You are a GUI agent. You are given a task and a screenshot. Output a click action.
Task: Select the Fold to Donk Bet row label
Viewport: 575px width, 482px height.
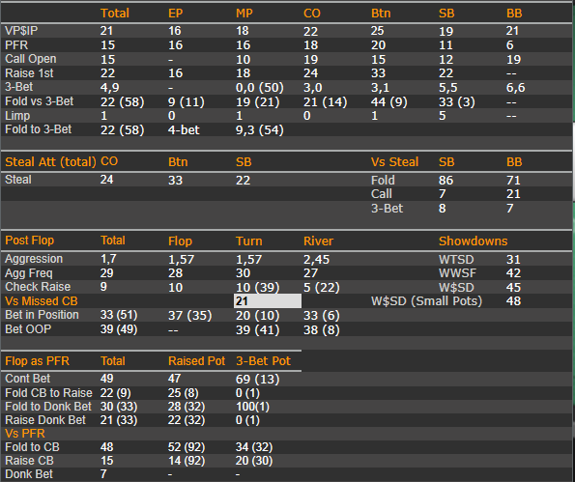[48, 407]
